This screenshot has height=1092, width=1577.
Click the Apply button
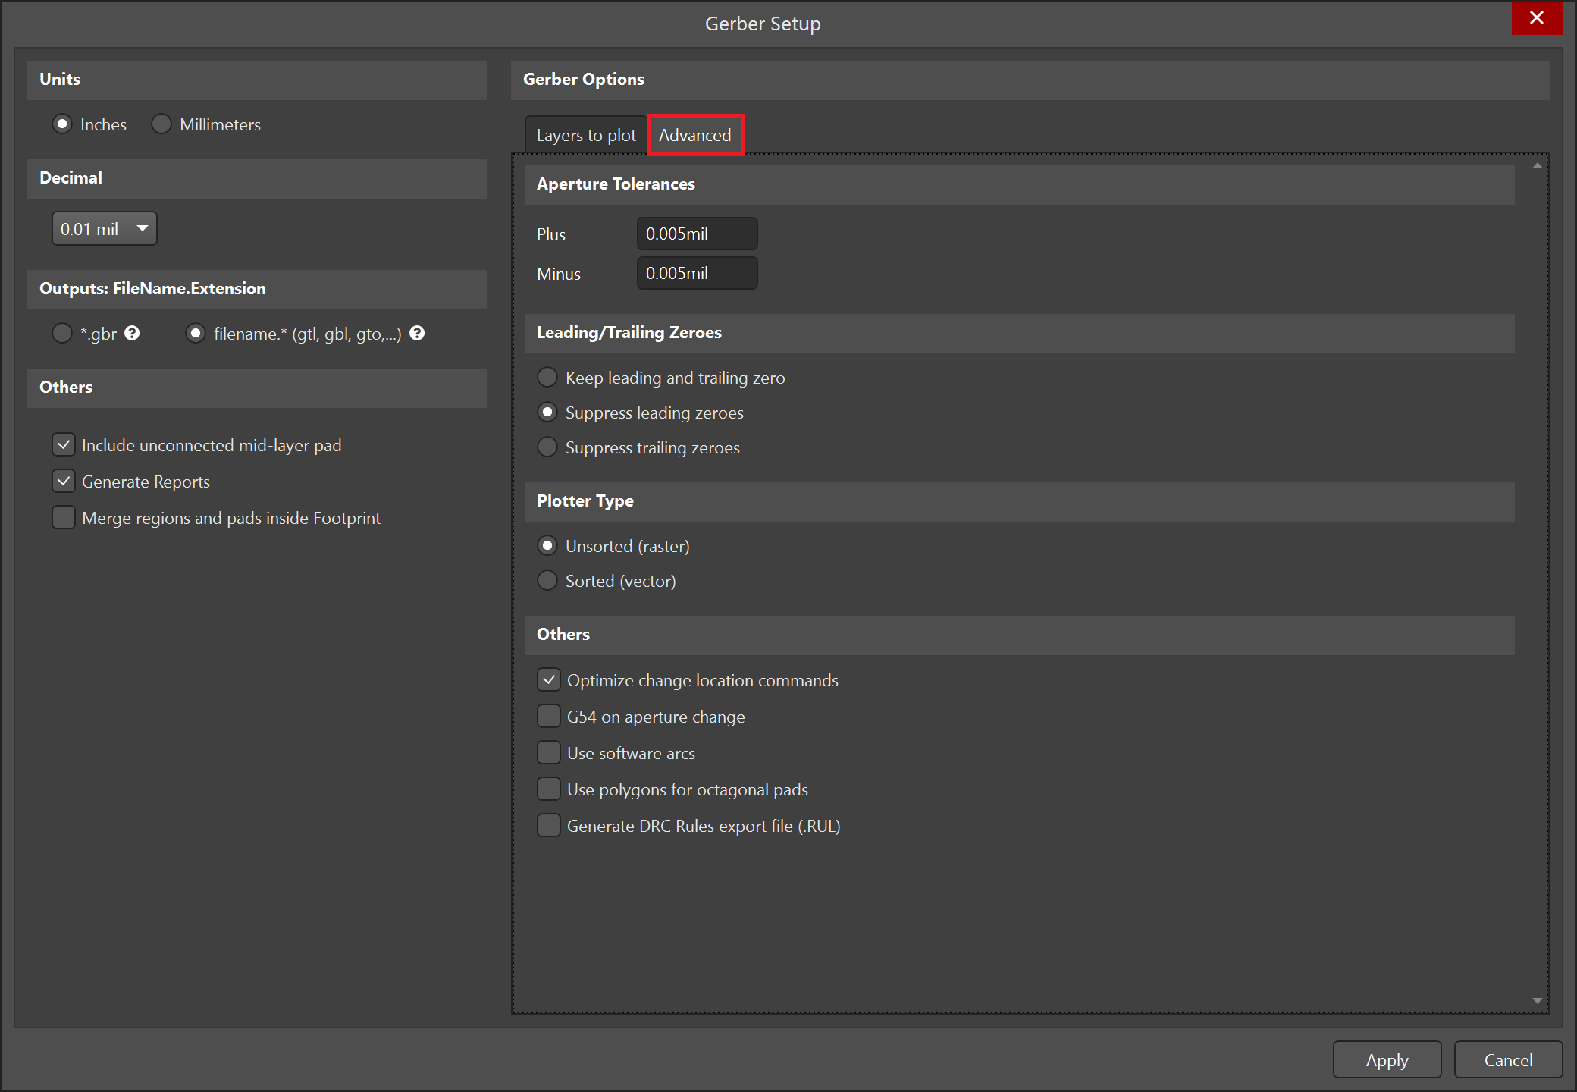pyautogui.click(x=1387, y=1060)
